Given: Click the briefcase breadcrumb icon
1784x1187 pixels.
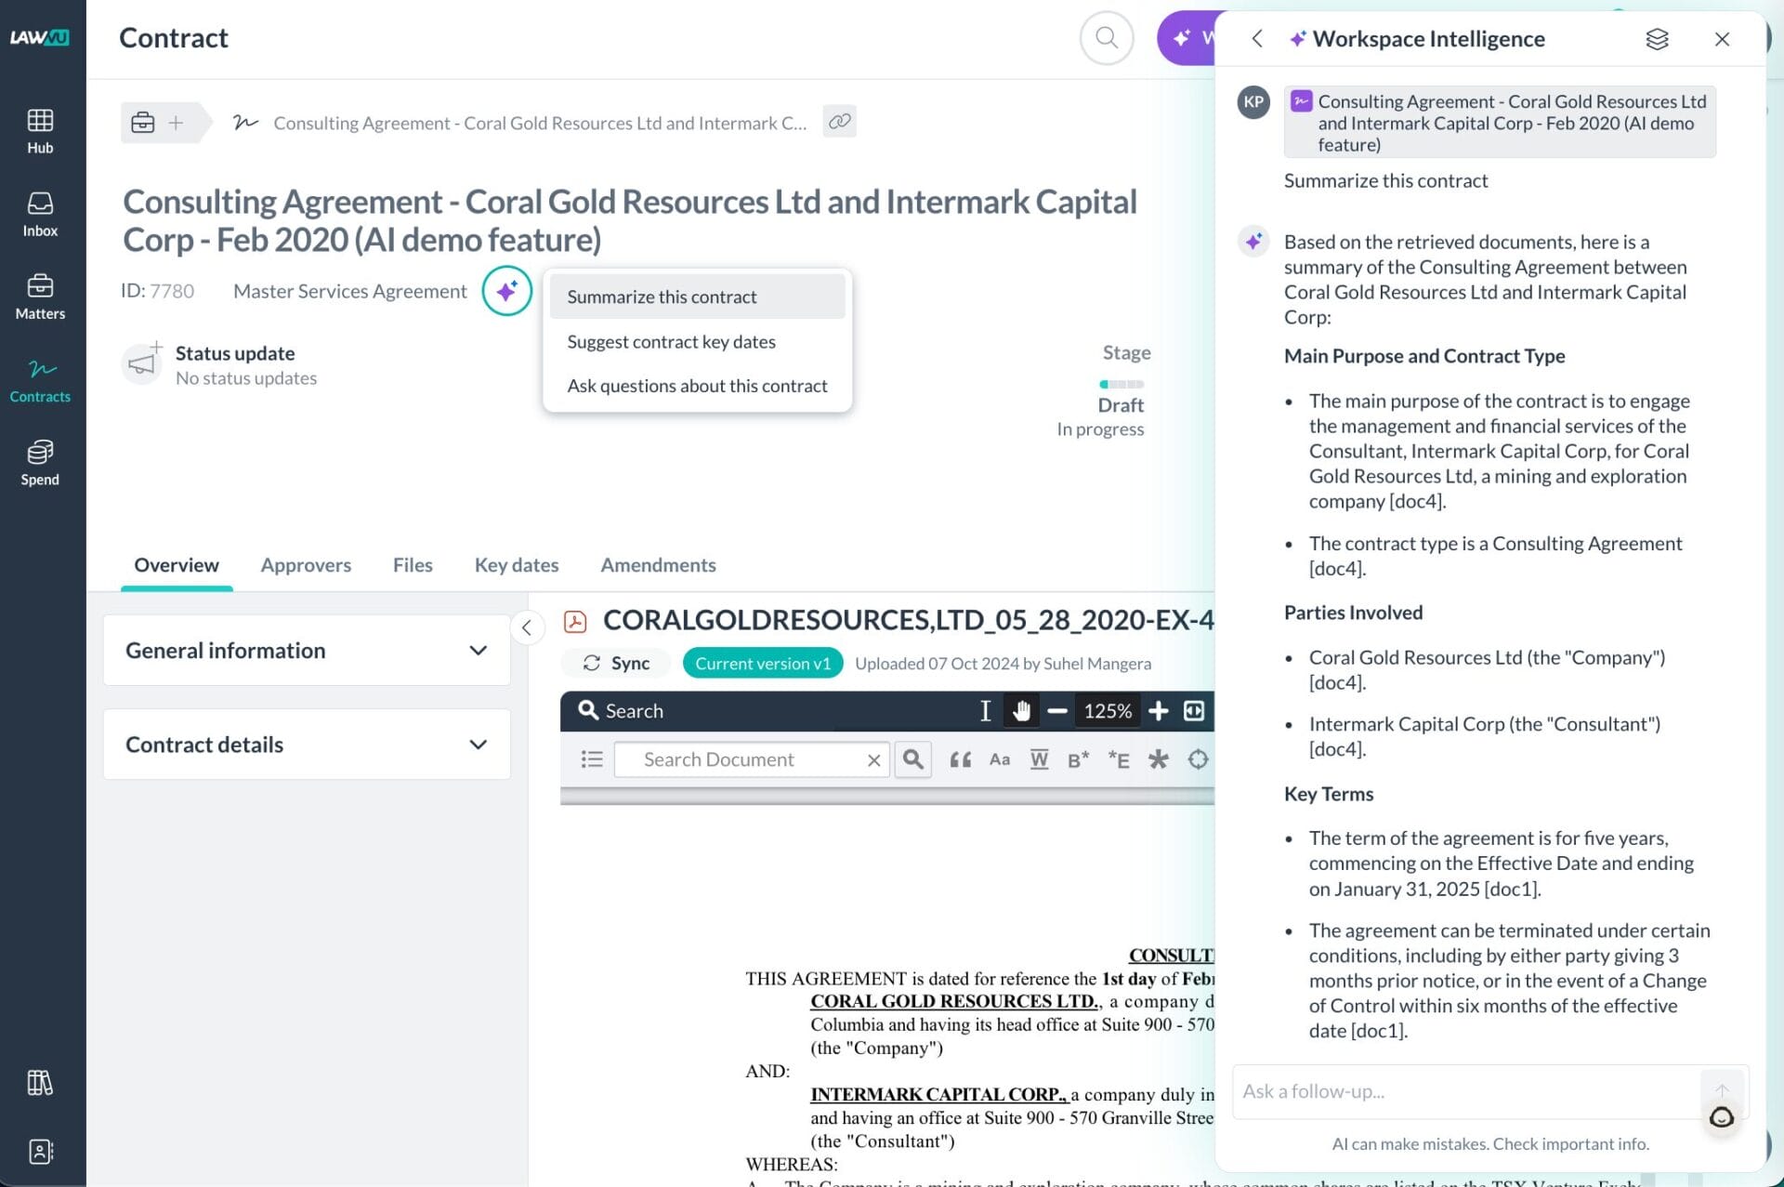Looking at the screenshot, I should pos(142,123).
